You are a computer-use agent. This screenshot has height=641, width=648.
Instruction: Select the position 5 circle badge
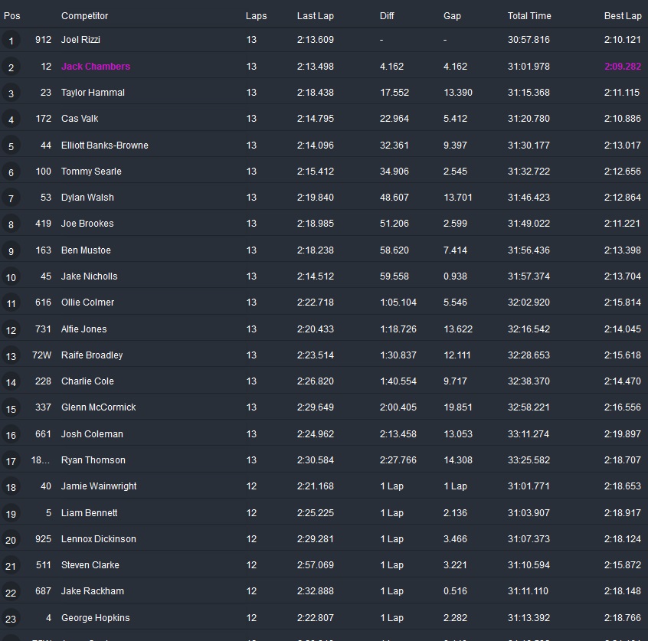point(11,146)
